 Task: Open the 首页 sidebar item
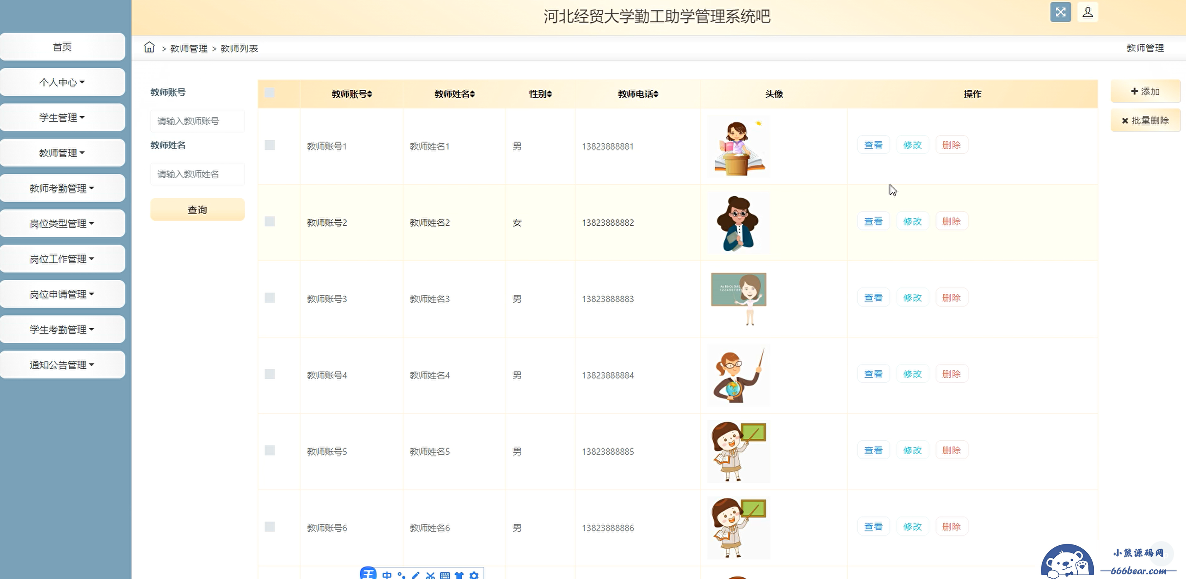click(x=62, y=46)
